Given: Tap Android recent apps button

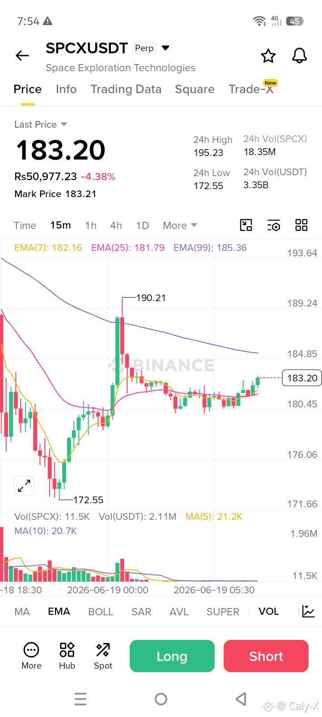Looking at the screenshot, I should (80, 699).
